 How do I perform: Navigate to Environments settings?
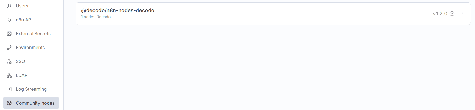tap(30, 48)
